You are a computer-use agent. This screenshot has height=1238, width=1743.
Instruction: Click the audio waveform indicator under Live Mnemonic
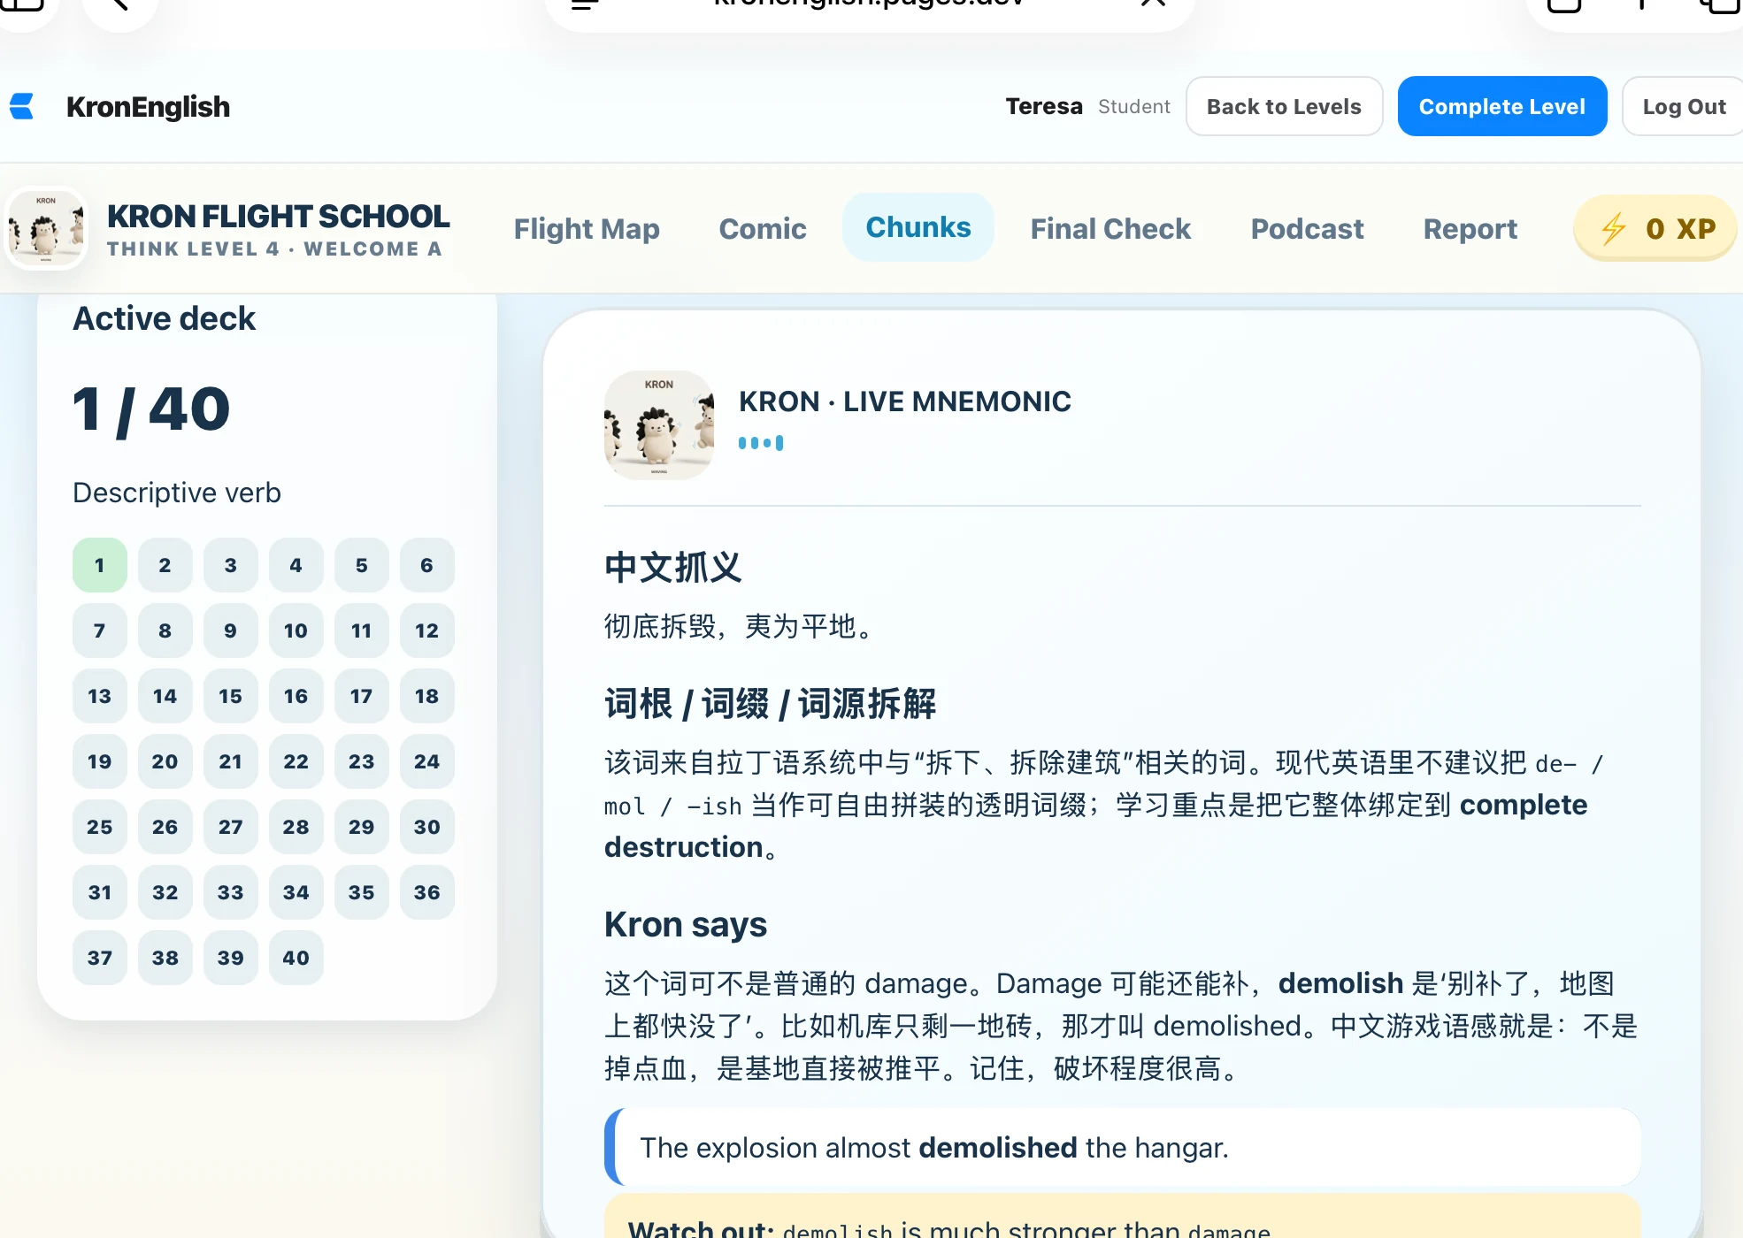[761, 443]
